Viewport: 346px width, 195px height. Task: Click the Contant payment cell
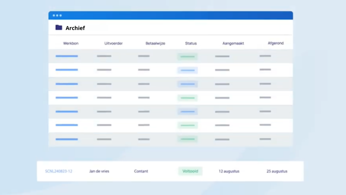(141, 171)
